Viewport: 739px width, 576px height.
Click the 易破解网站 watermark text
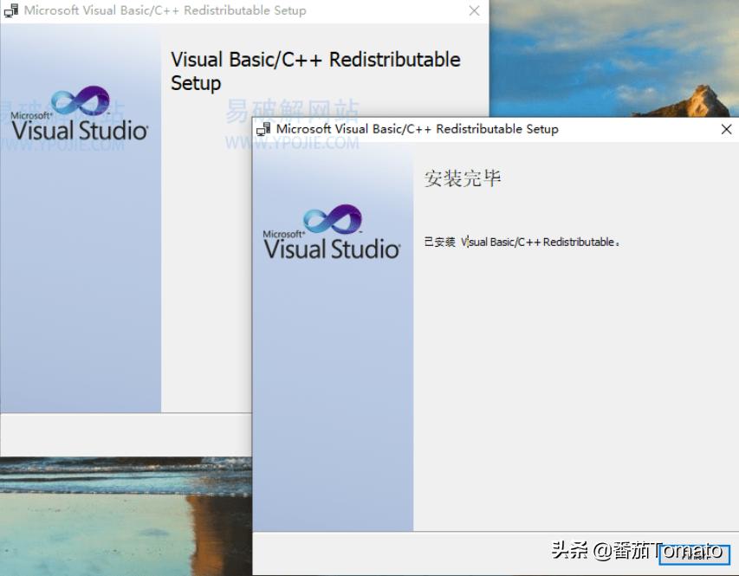[292, 111]
